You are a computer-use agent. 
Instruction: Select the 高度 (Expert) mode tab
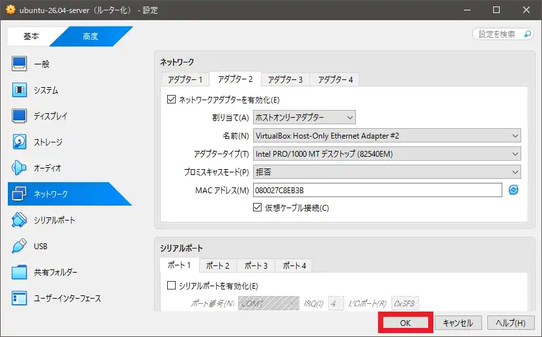[x=90, y=36]
